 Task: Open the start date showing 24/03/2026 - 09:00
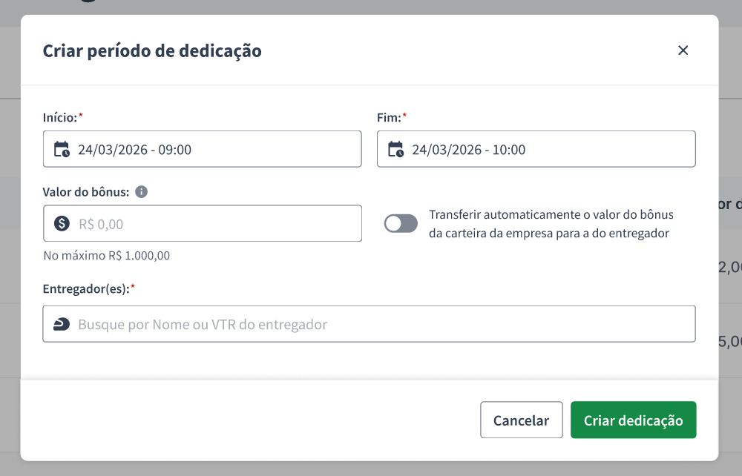(x=202, y=149)
